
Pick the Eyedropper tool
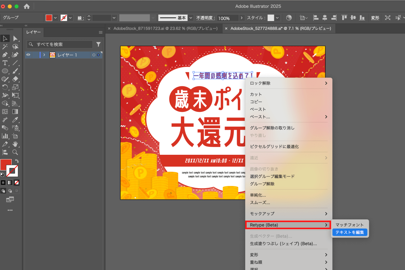point(15,120)
